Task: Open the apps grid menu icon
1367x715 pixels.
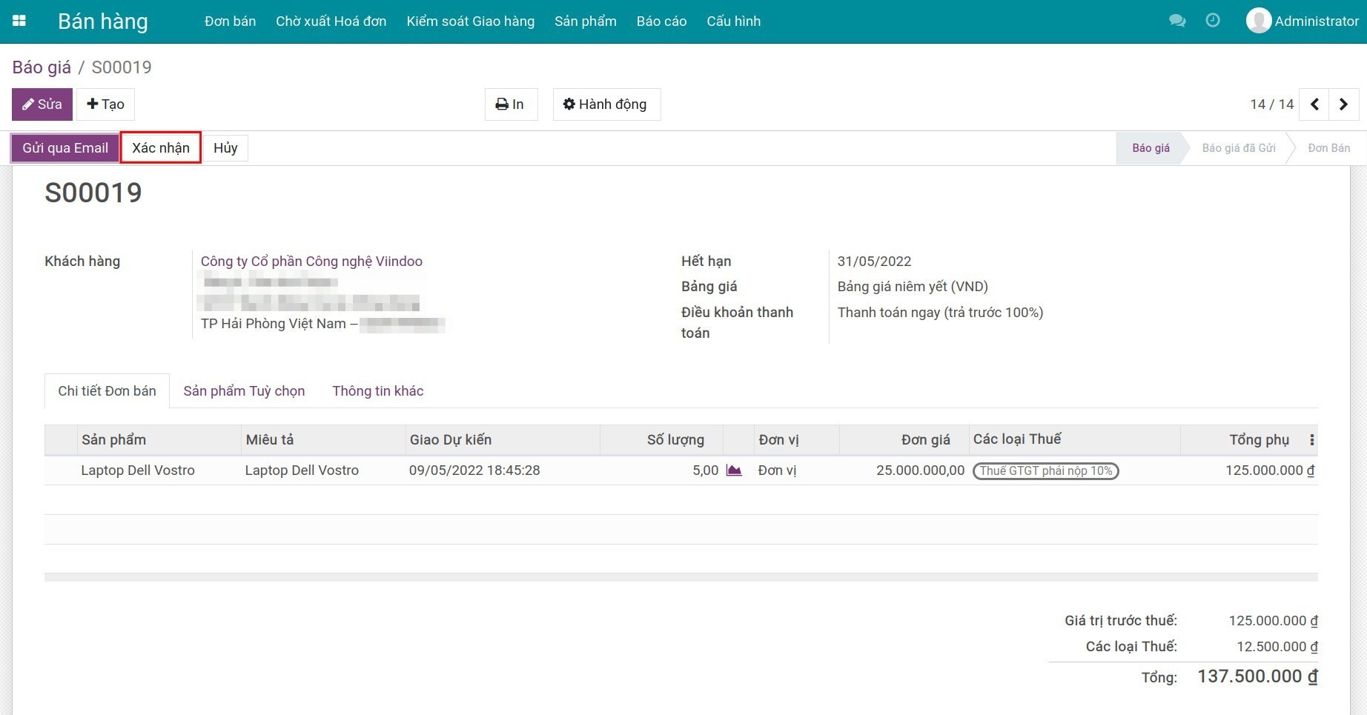Action: pos(19,21)
